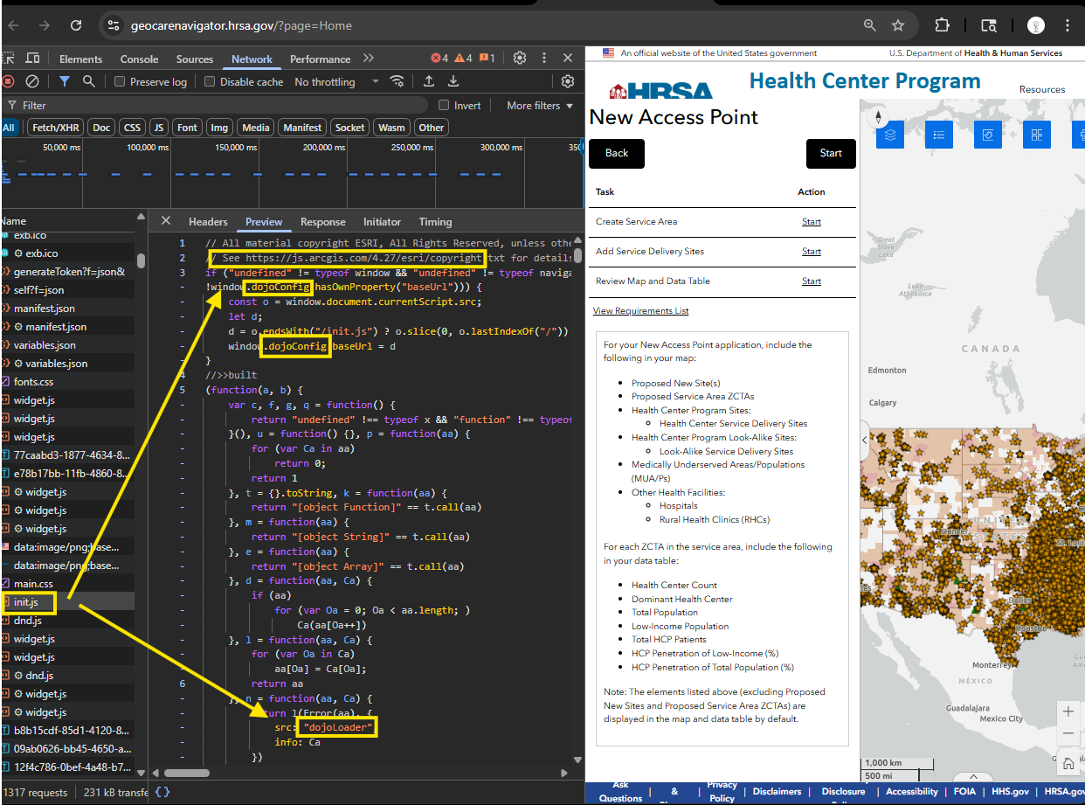Start the Add Service Delivery Sites task
1085x805 pixels.
(x=812, y=251)
